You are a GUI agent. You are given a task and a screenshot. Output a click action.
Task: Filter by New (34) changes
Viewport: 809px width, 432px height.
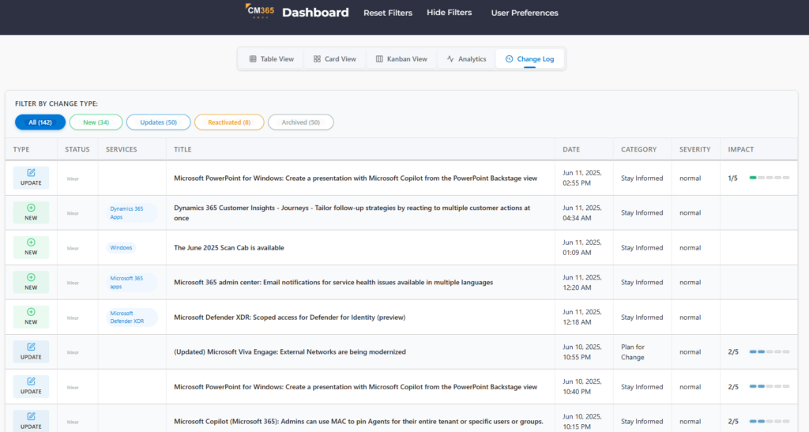coord(96,122)
